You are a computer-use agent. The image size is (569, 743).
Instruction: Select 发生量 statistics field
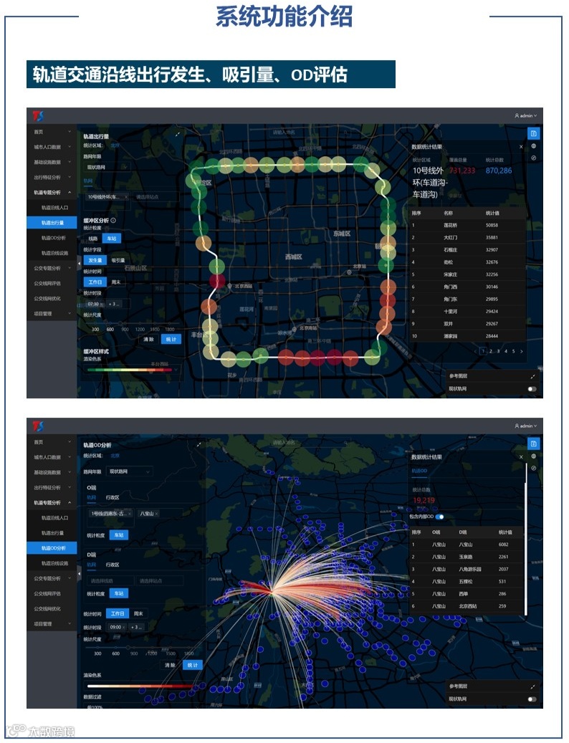[95, 260]
